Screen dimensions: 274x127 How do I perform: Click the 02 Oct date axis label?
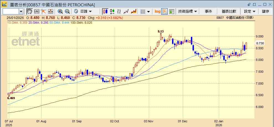tap(115, 121)
